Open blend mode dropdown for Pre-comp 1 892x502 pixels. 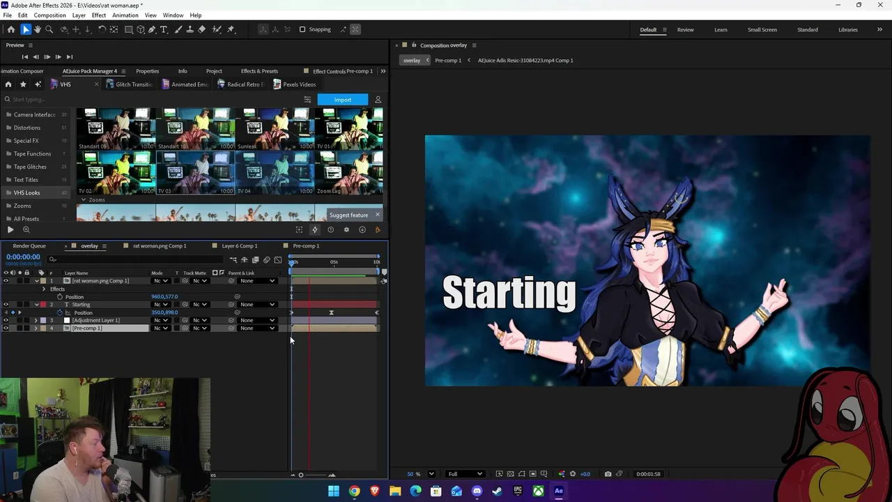pyautogui.click(x=161, y=328)
